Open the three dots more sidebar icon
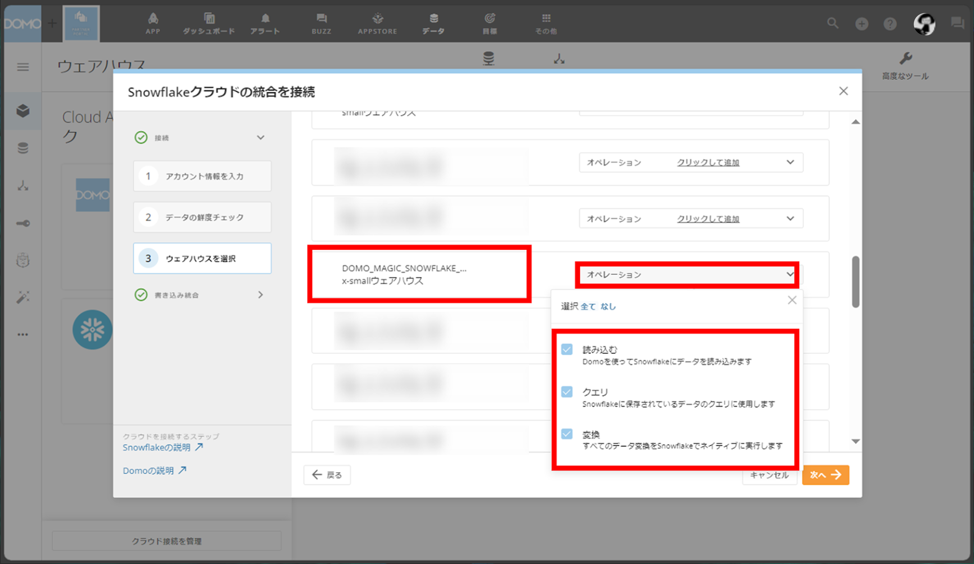Image resolution: width=974 pixels, height=564 pixels. click(23, 335)
